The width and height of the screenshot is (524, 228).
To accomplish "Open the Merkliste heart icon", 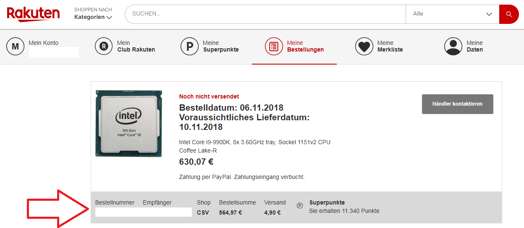I will 364,46.
